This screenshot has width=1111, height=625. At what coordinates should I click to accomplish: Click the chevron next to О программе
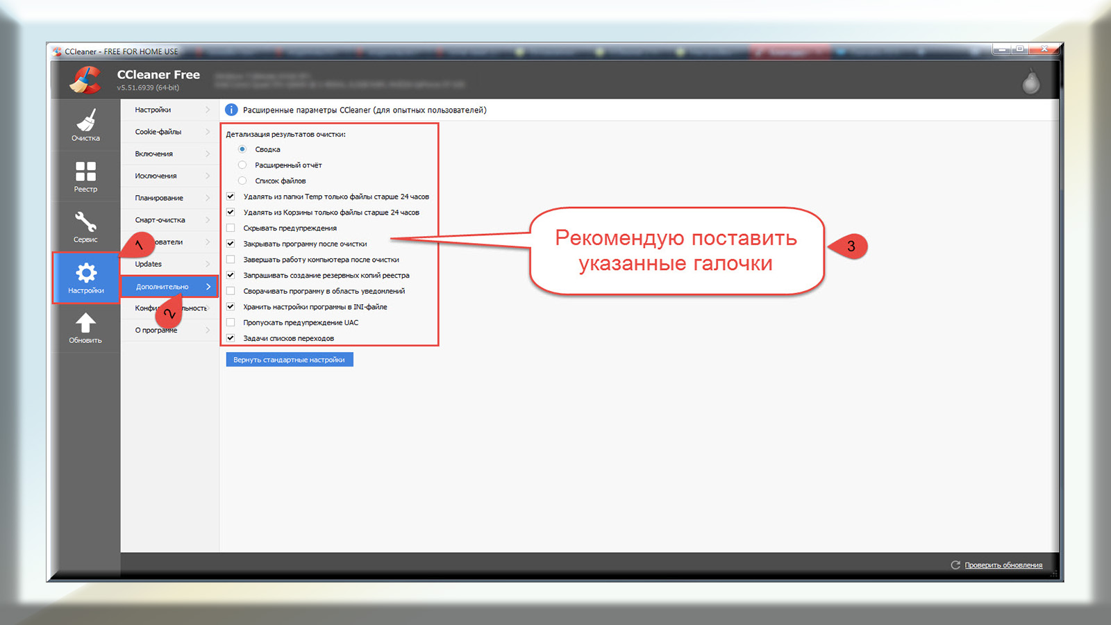click(208, 331)
